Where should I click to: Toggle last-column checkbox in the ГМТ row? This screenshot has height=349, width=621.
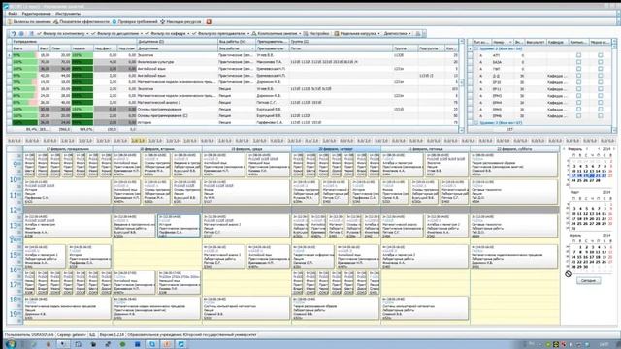point(601,69)
